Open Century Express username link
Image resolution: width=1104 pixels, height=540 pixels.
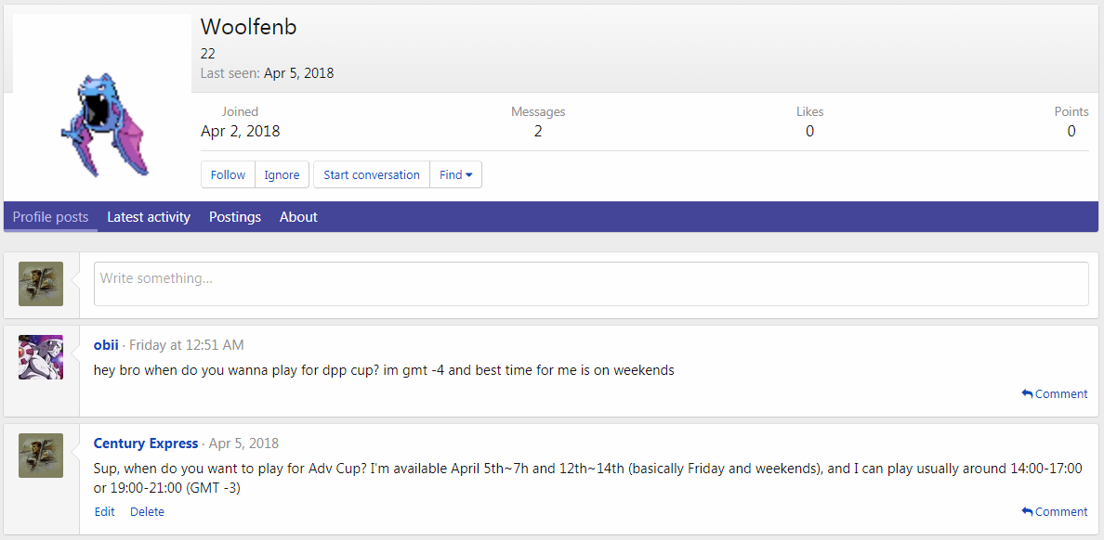click(146, 444)
